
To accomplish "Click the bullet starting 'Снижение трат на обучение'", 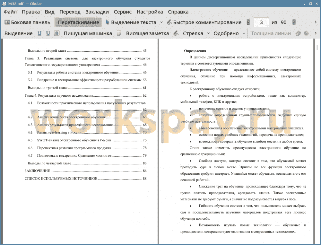I will pyautogui.click(x=243, y=193).
